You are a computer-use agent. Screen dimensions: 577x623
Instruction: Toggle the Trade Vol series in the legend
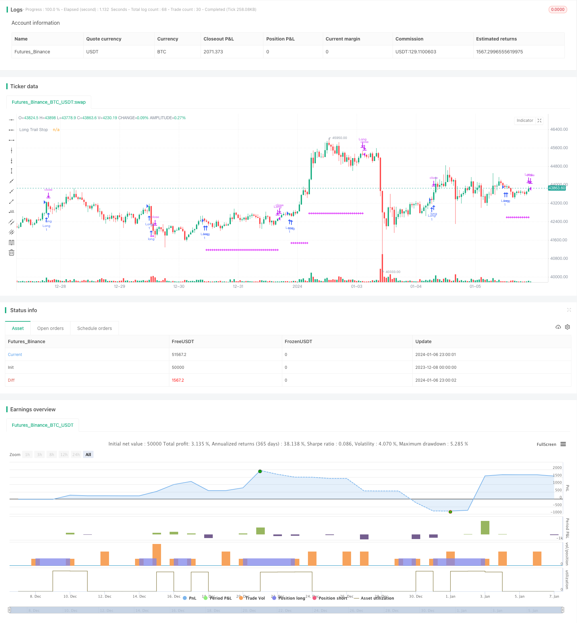pyautogui.click(x=252, y=598)
